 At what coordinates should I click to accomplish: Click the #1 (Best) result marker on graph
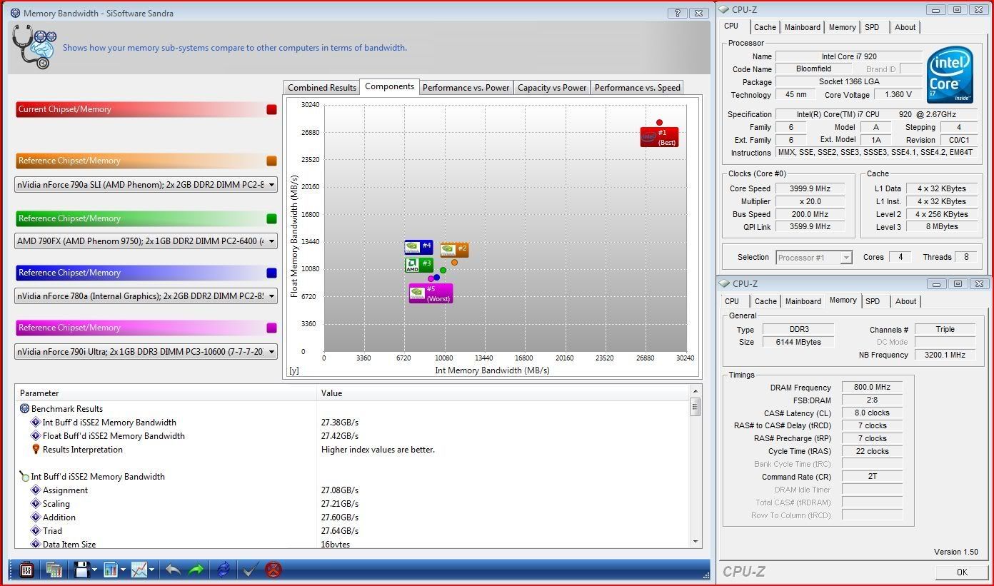[659, 136]
